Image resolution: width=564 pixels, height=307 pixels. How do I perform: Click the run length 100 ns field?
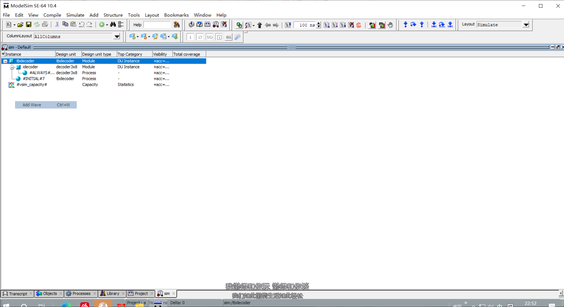point(305,25)
